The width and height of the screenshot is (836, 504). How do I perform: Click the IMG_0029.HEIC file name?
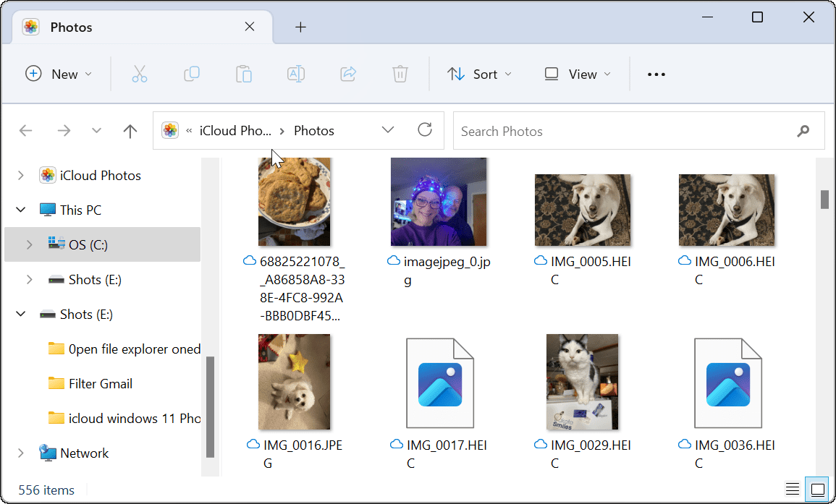(591, 453)
